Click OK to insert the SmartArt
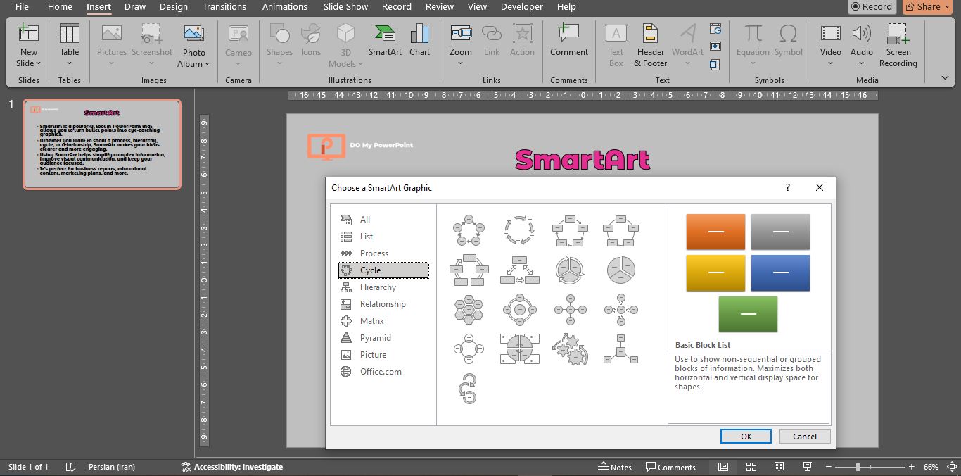Viewport: 961px width, 476px height. pos(745,436)
